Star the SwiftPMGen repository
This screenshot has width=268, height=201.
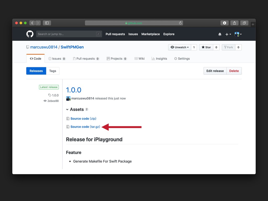click(206, 47)
